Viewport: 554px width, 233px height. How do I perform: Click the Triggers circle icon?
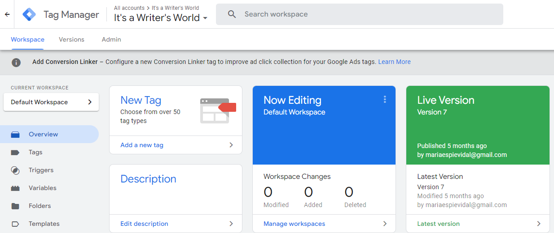tap(15, 170)
